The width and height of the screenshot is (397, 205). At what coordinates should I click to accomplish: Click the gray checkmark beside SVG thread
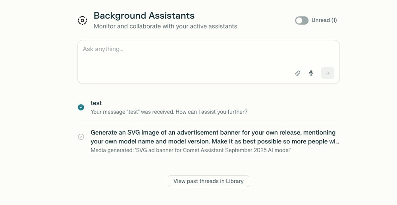point(81,137)
